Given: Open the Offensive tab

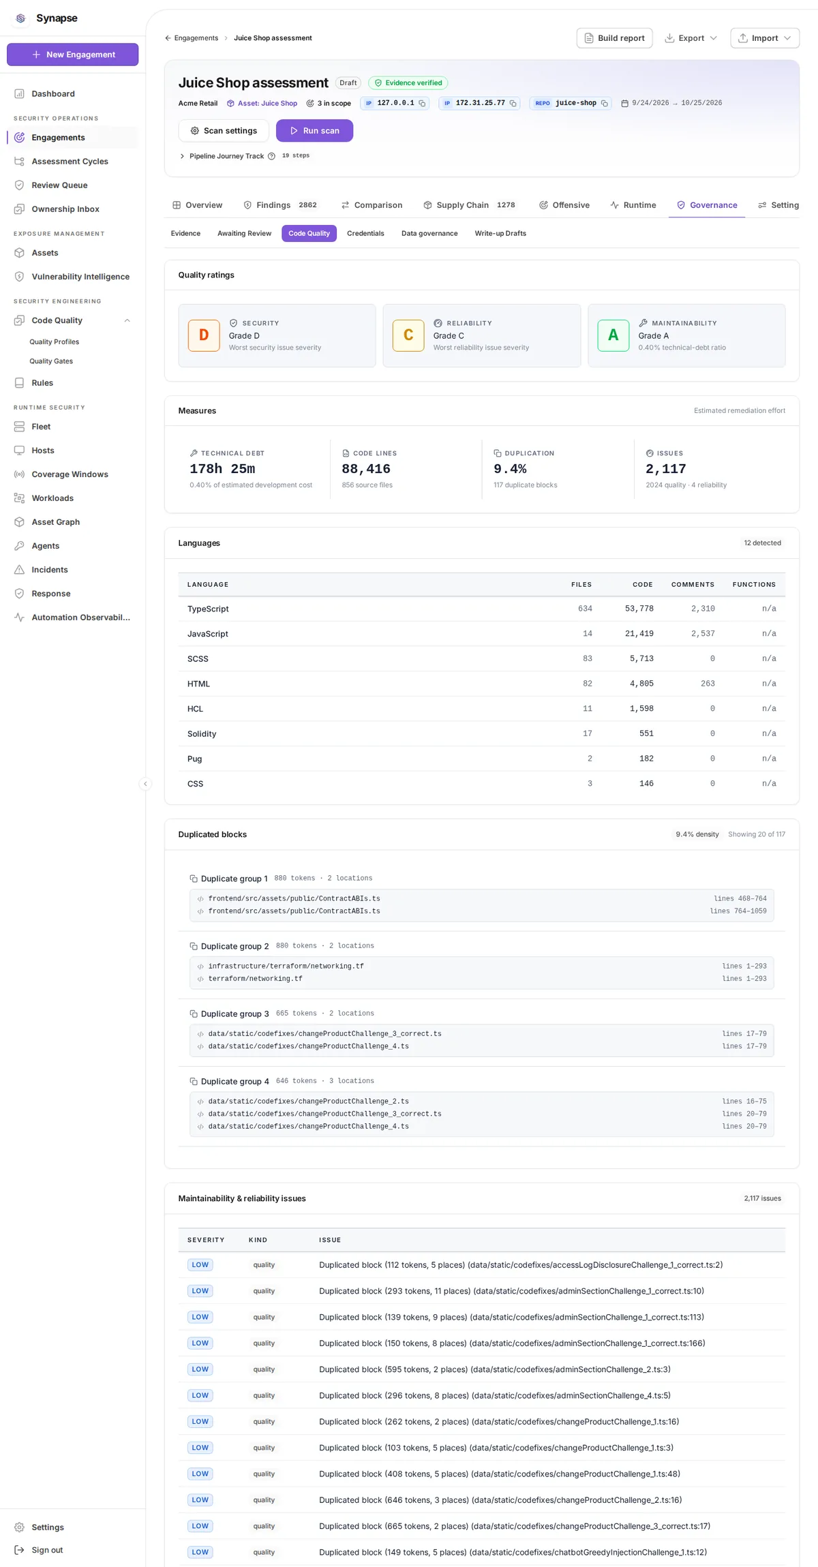Looking at the screenshot, I should [564, 205].
